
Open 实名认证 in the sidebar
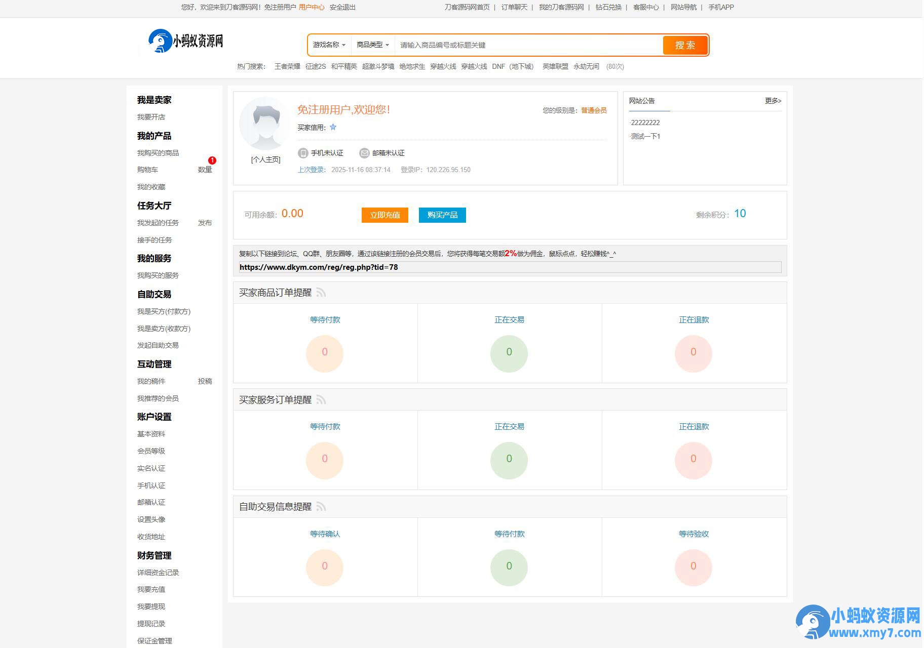(151, 468)
